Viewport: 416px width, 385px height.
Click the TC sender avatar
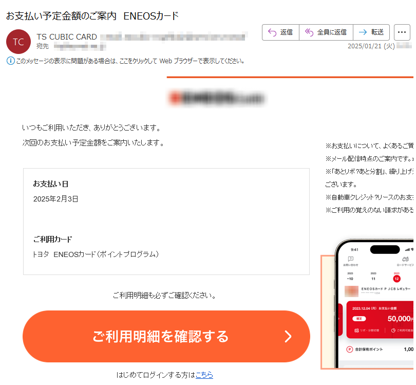18,42
